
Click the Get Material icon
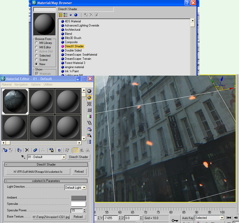(x=5, y=150)
